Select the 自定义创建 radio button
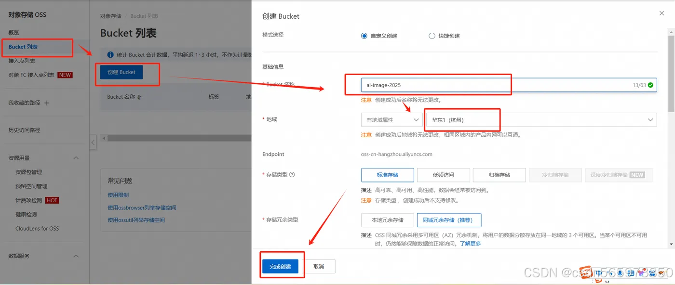The width and height of the screenshot is (675, 285). tap(364, 36)
